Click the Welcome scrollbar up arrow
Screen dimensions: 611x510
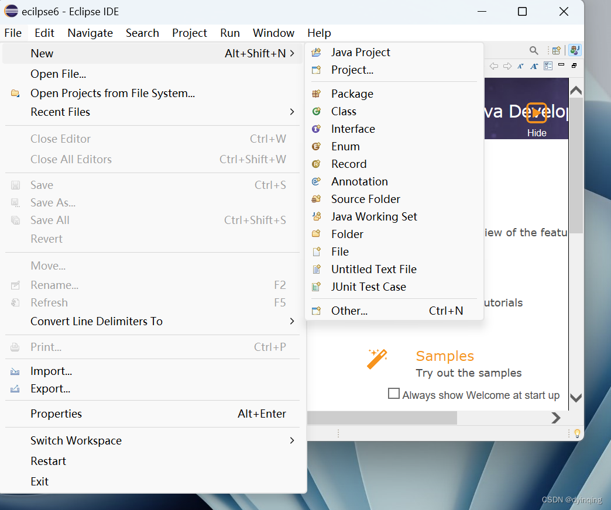(576, 91)
